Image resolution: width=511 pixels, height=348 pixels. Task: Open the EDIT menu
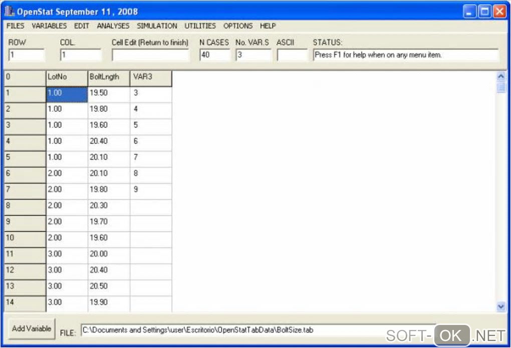tap(82, 26)
